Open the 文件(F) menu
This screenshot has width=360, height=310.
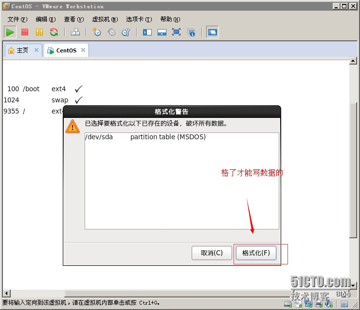tap(18, 19)
